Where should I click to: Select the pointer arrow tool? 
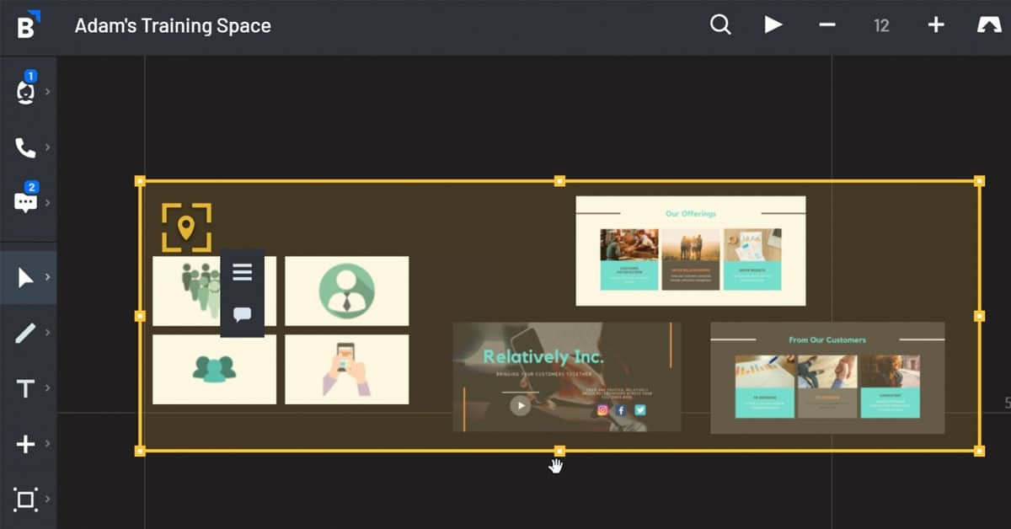(x=26, y=277)
